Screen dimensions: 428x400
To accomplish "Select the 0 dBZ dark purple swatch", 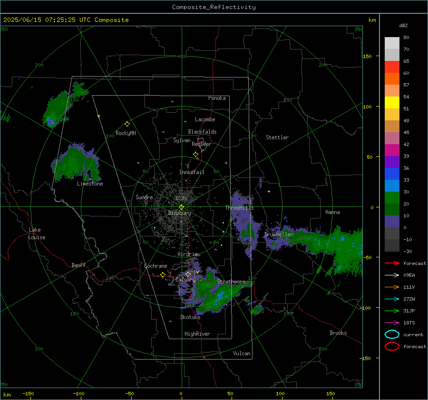I will (x=392, y=222).
